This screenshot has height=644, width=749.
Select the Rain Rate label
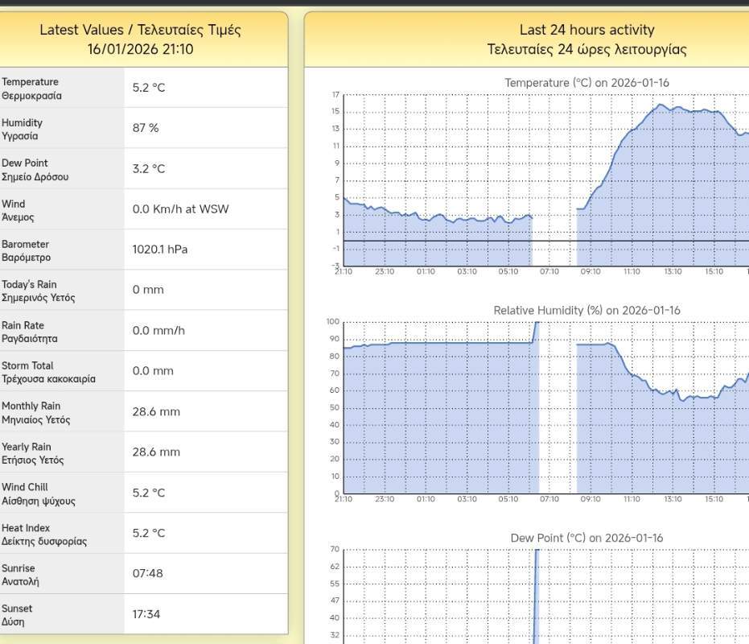[29, 332]
